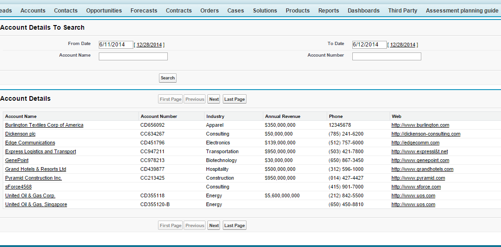Focus the Account Number search field
This screenshot has height=247, width=501.
coord(387,56)
